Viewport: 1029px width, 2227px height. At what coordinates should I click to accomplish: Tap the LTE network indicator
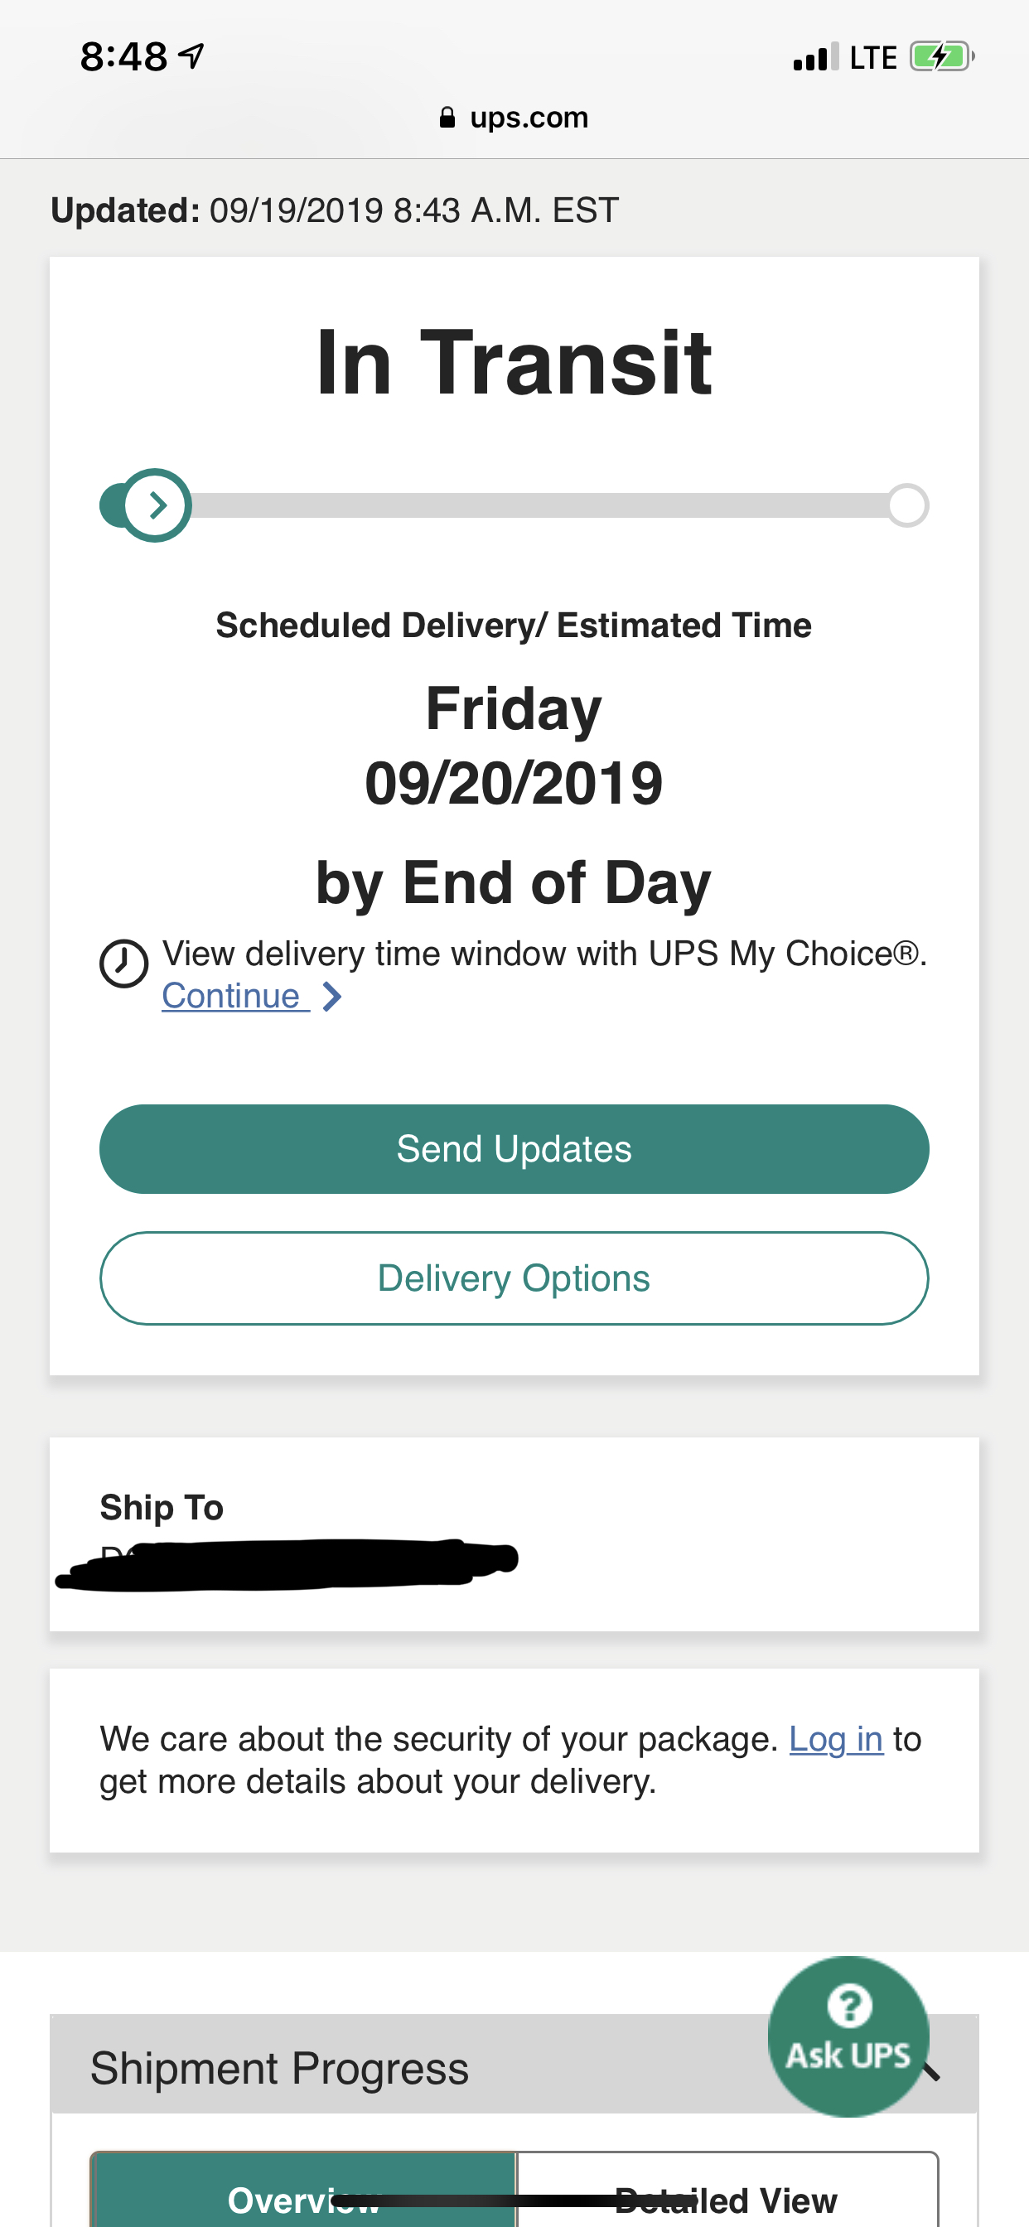pyautogui.click(x=872, y=57)
